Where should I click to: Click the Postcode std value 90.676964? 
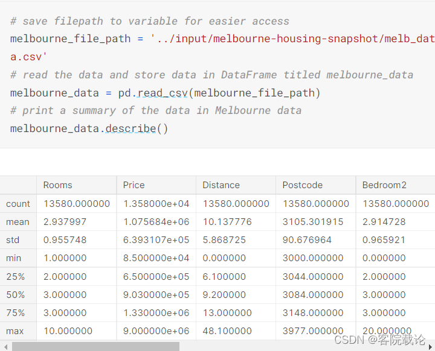307,240
